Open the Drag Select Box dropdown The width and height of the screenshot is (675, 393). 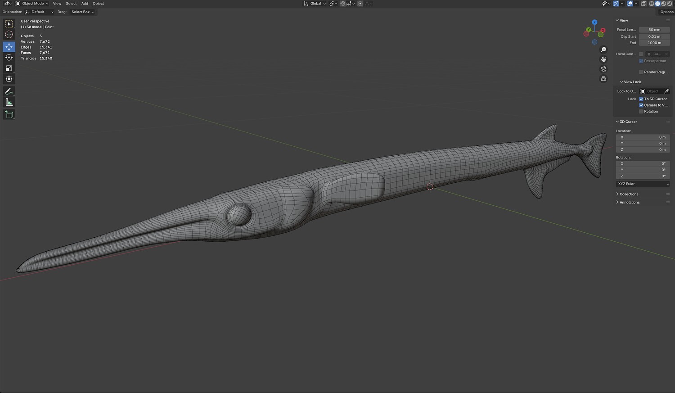[x=82, y=12]
